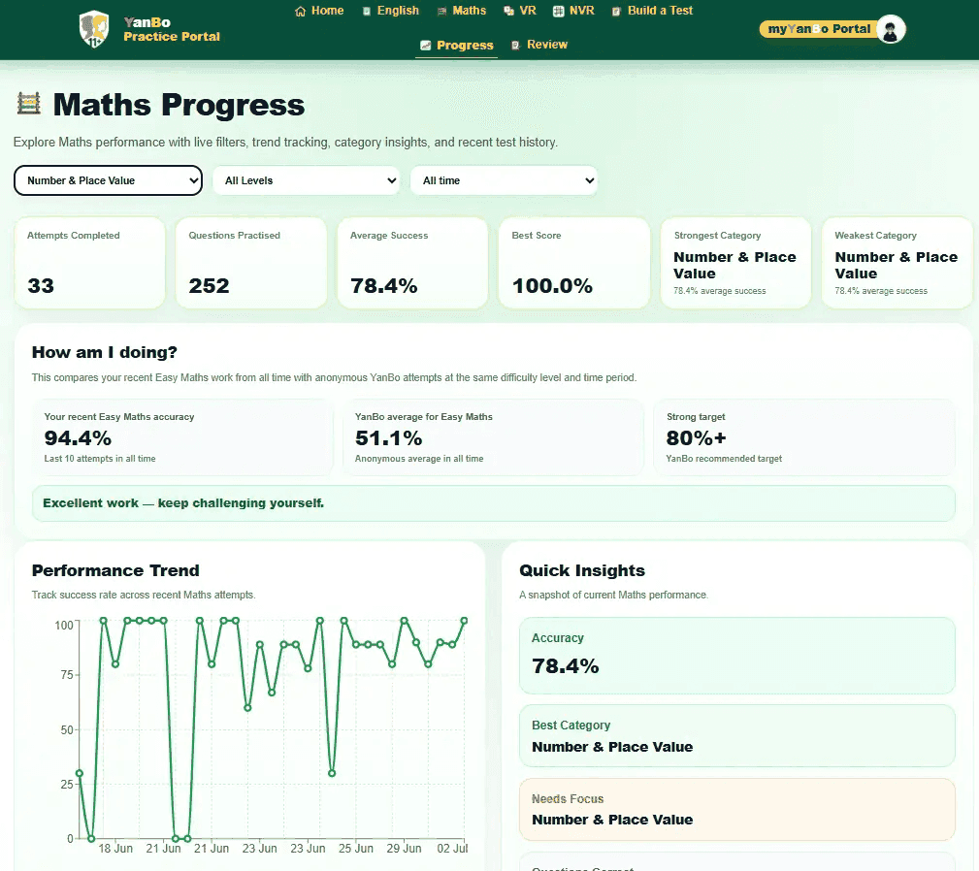The height and width of the screenshot is (871, 979).
Task: Click the Best Score 100.0% card
Action: pyautogui.click(x=573, y=263)
